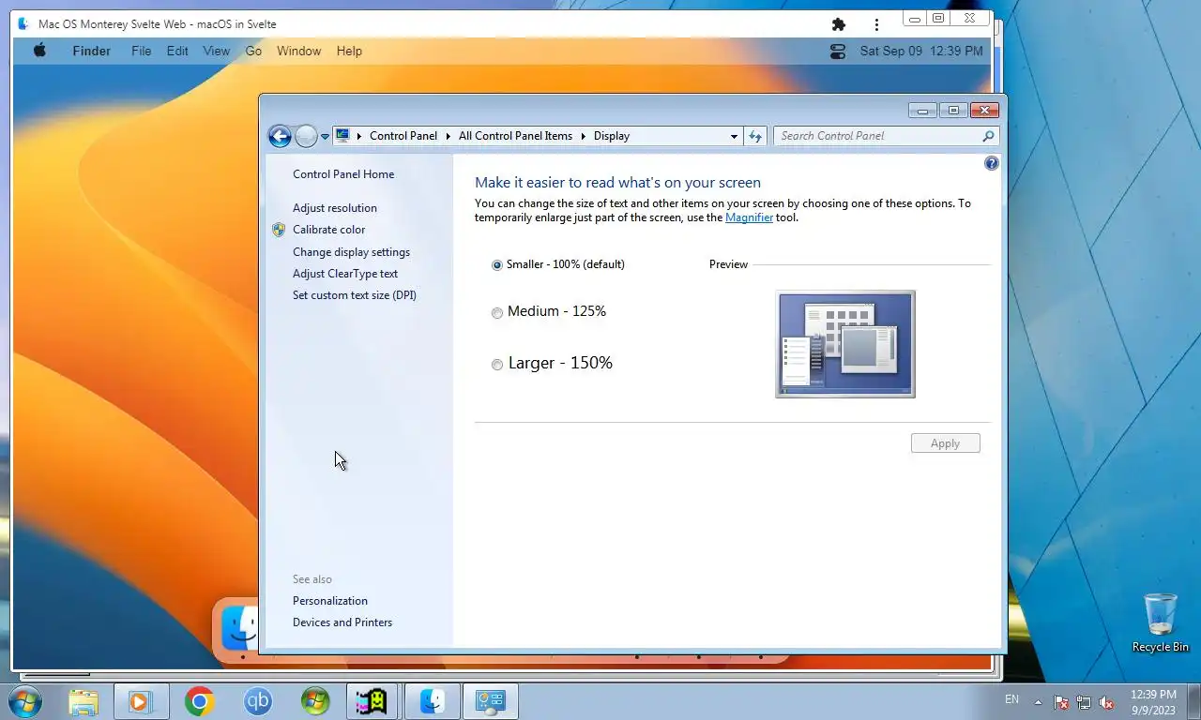Screen dimensions: 1201x720
Task: Open the Finder menu
Action: tap(92, 52)
